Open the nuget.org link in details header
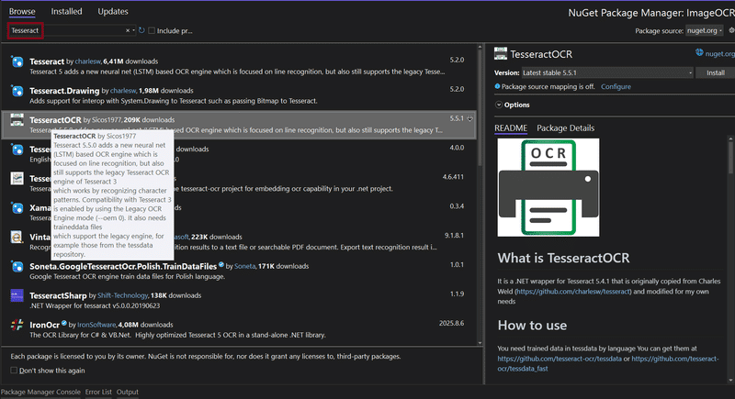The image size is (735, 399). click(720, 54)
